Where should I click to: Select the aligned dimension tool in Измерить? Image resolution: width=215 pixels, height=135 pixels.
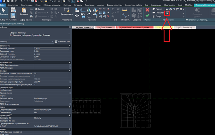125,10
